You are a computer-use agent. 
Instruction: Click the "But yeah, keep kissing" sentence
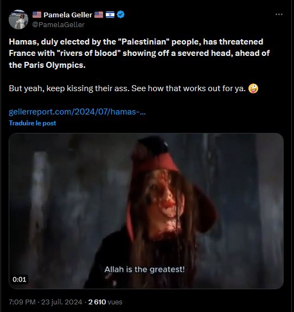pyautogui.click(x=127, y=88)
